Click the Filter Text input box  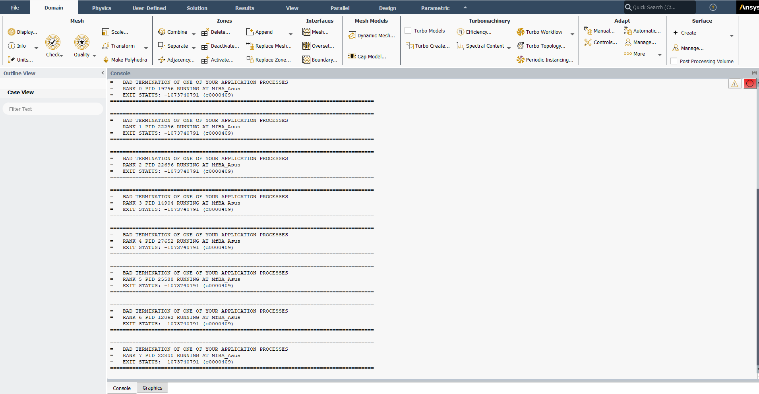pyautogui.click(x=53, y=109)
